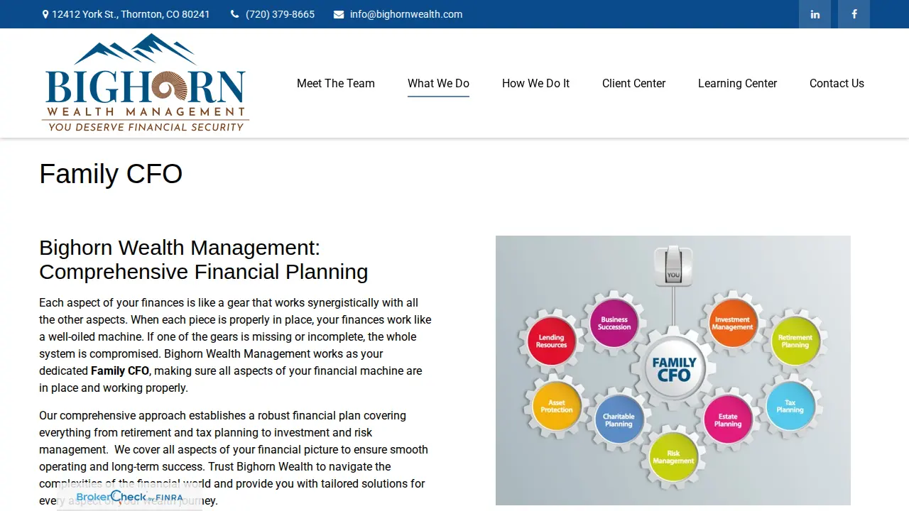Click the Asset Protection yellow gear

[557, 406]
